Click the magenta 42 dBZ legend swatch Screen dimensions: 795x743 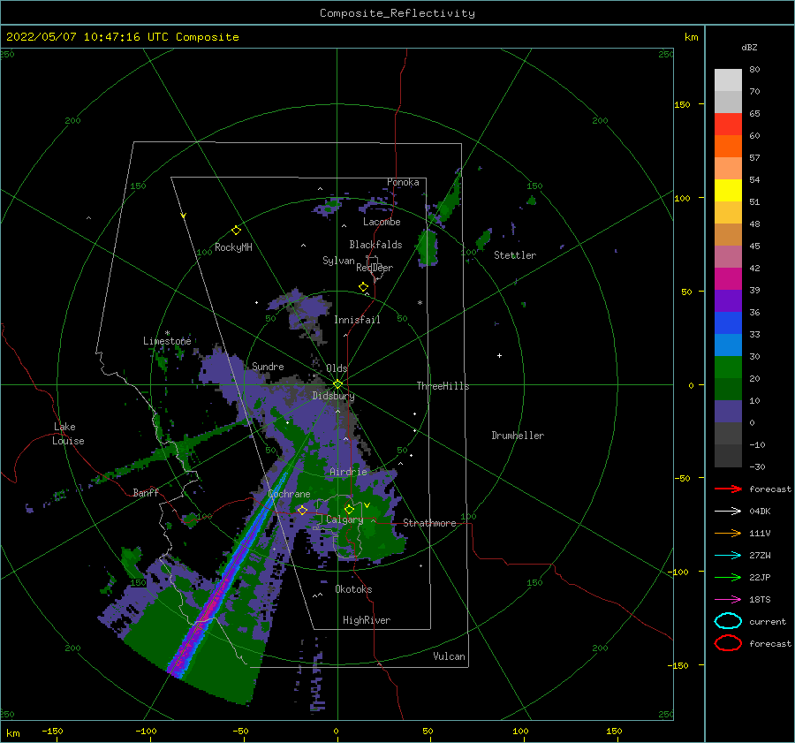coord(728,279)
